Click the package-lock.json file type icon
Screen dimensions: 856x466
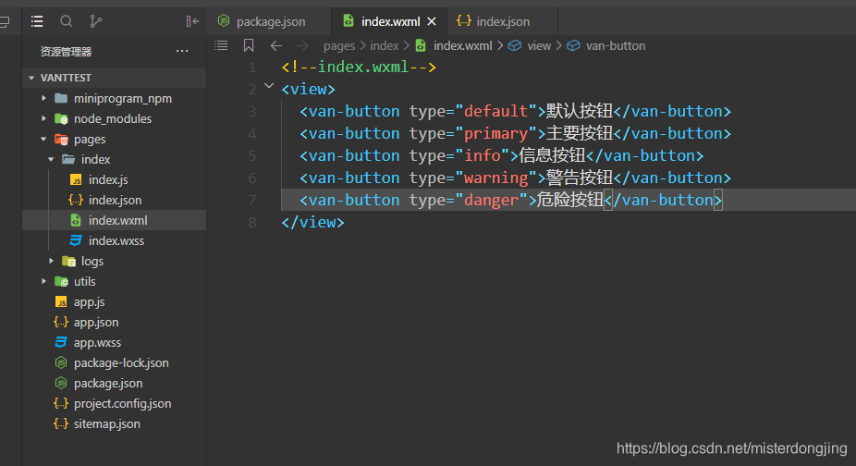(x=61, y=362)
